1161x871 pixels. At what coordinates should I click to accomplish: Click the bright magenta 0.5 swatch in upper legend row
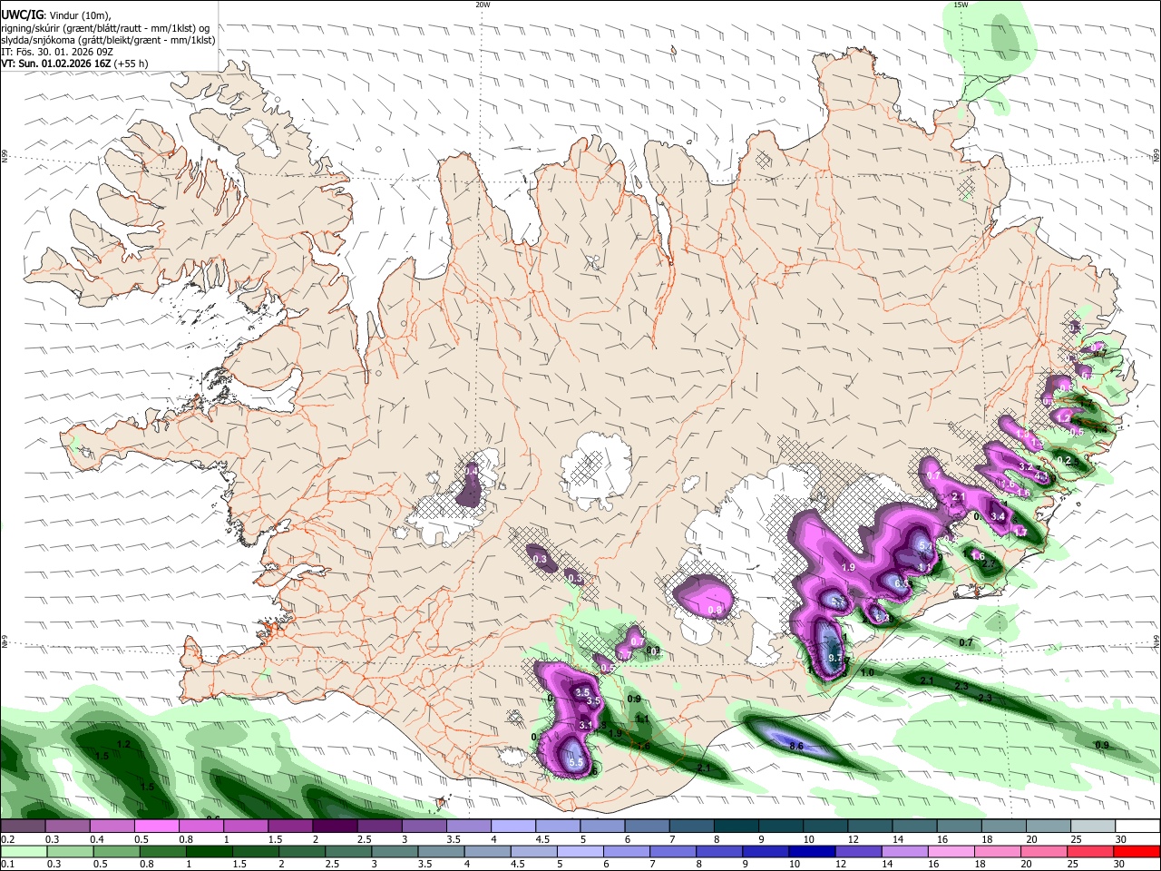tap(156, 827)
